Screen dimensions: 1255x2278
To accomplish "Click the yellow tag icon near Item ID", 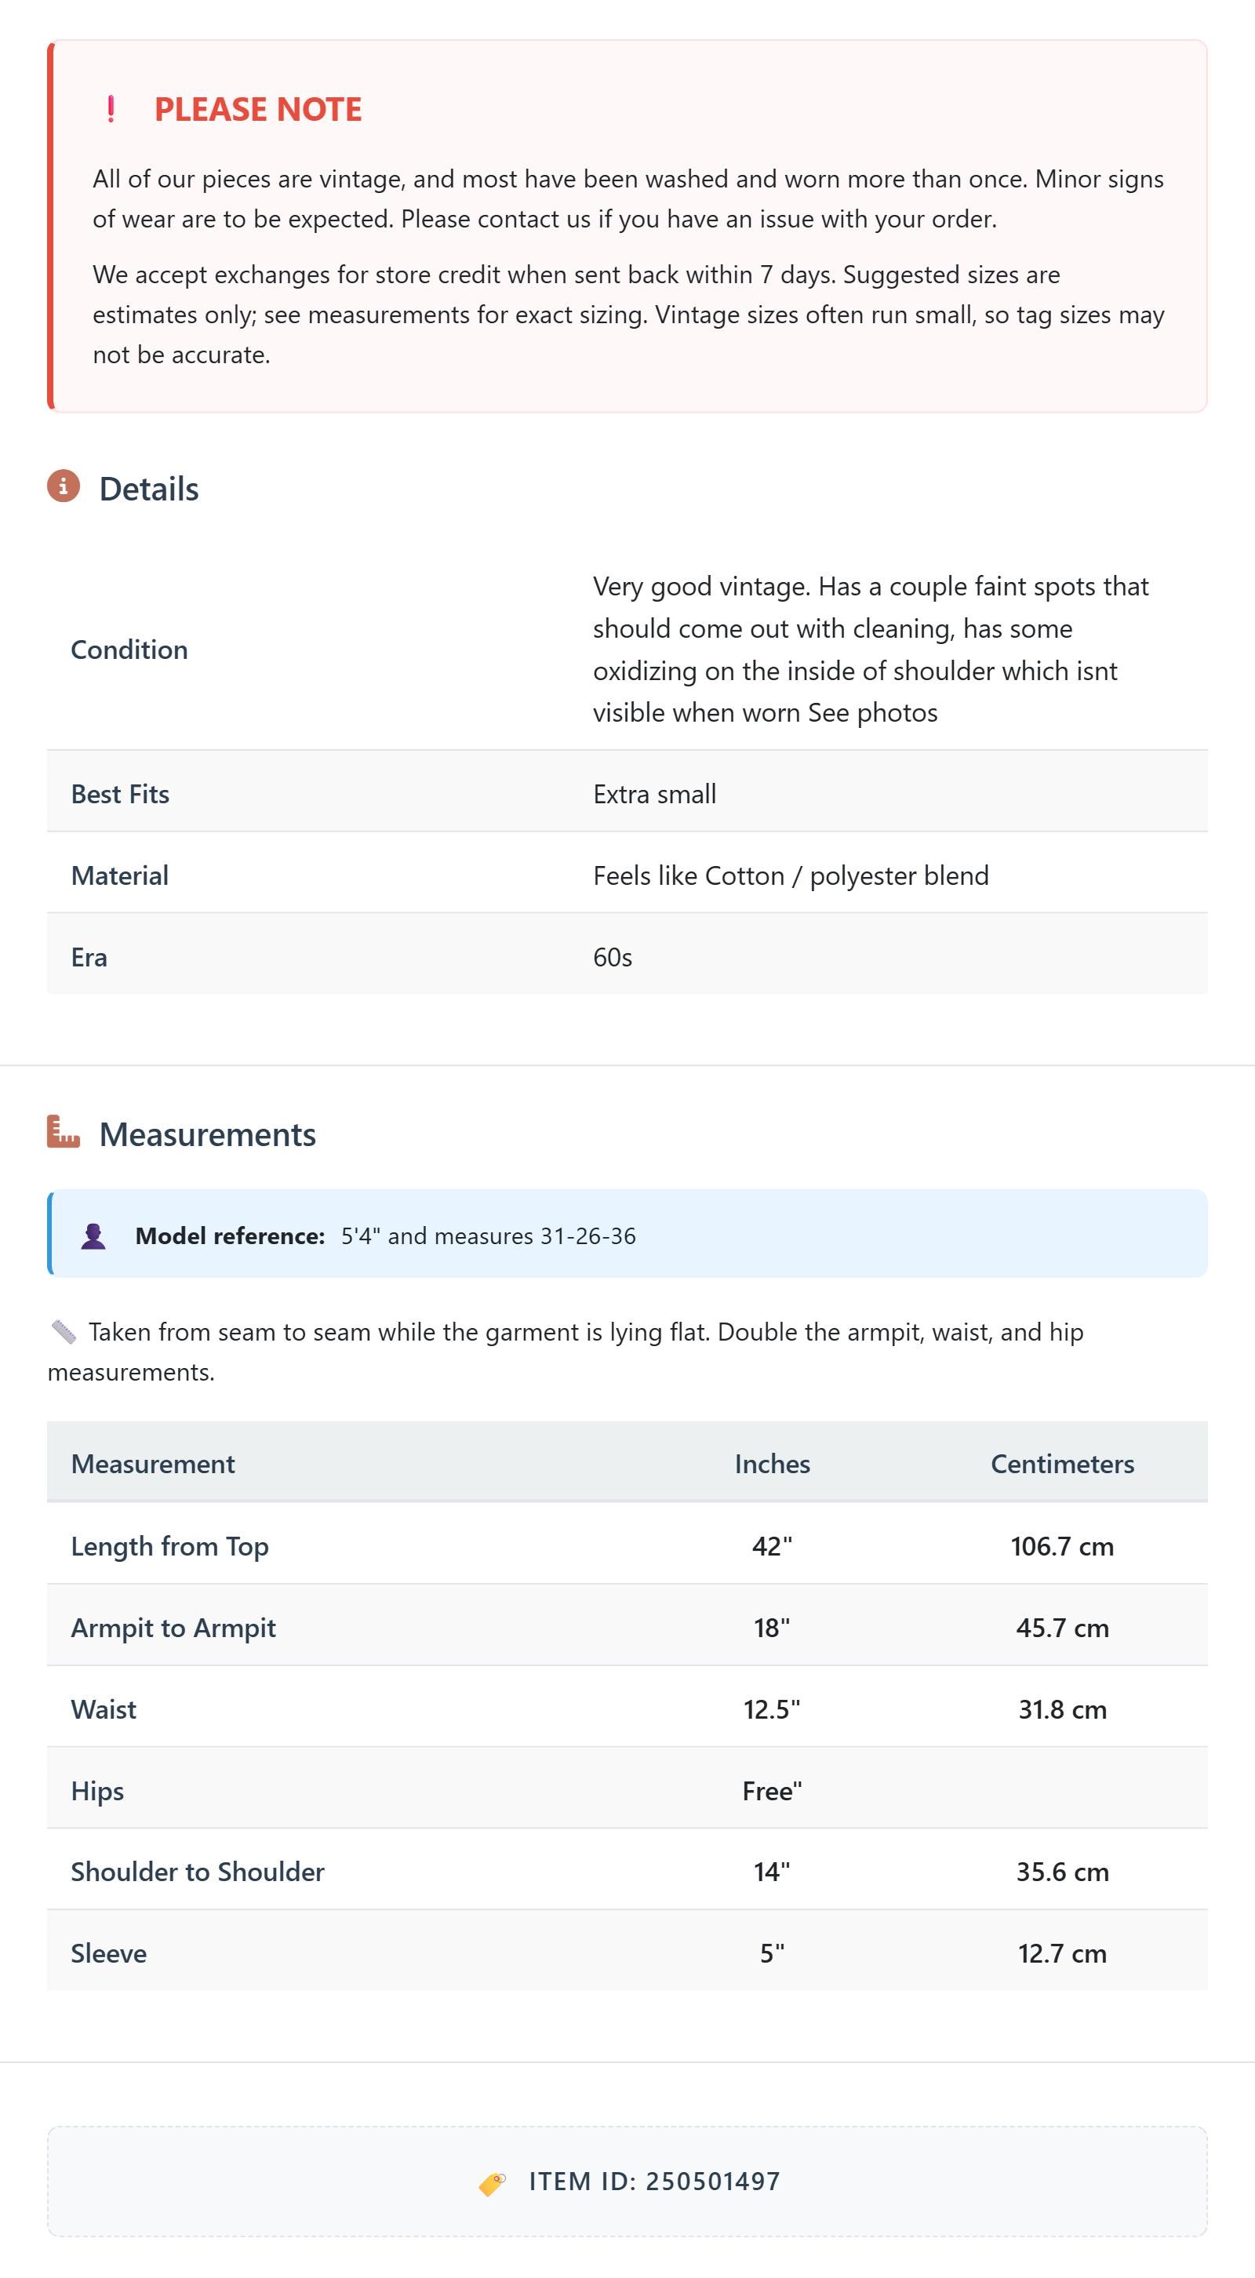I will pos(493,2182).
